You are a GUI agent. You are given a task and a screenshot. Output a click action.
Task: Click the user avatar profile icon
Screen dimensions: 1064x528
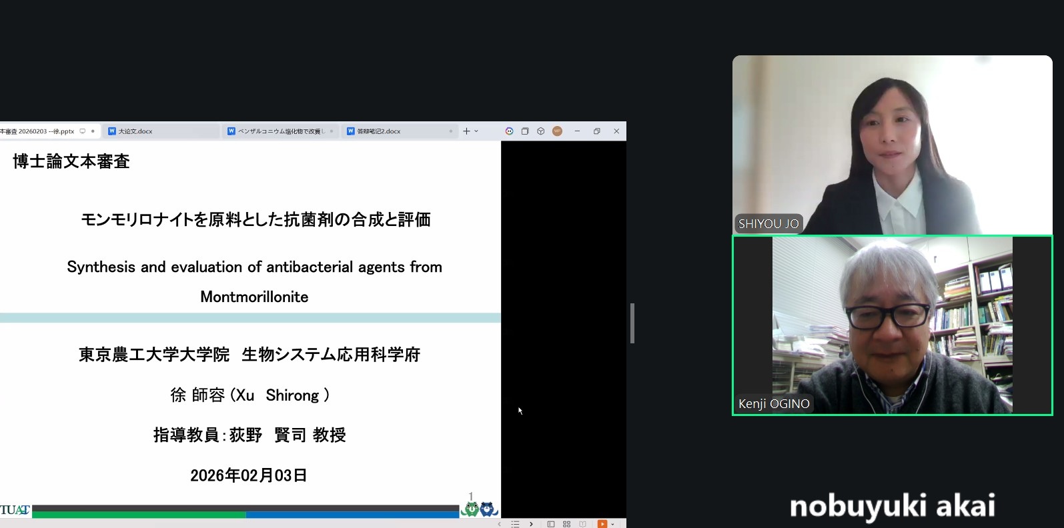click(557, 131)
